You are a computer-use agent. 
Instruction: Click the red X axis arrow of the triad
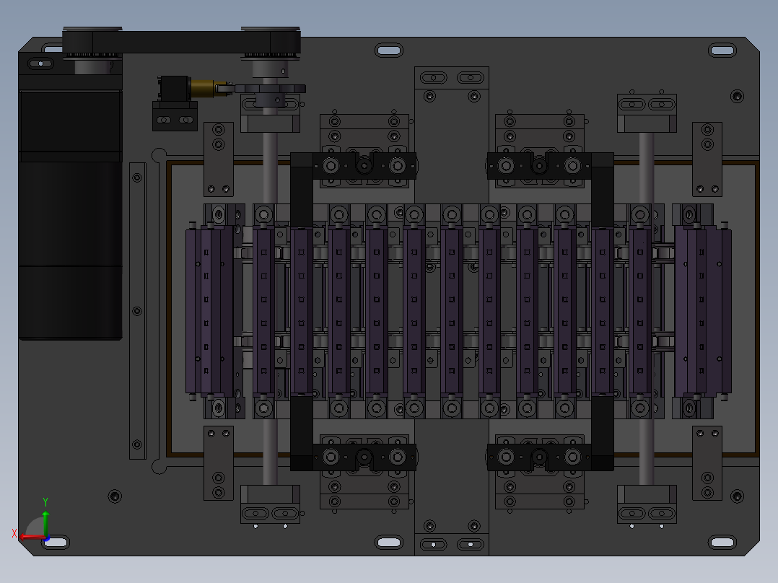pos(31,537)
